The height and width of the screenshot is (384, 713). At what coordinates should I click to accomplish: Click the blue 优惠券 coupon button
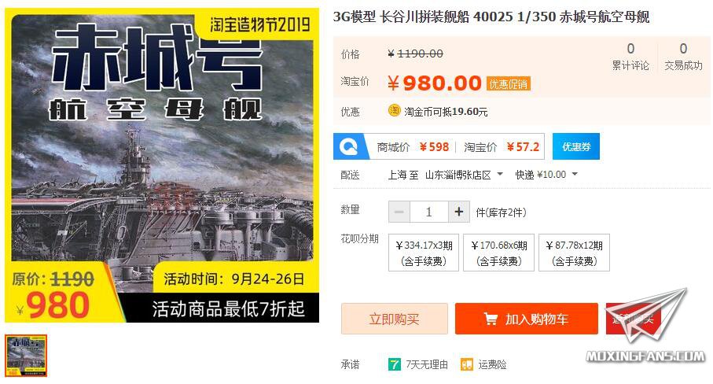[x=576, y=146]
